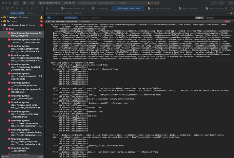Image resolution: width=234 pixels, height=158 pixels.
Task: Open the Test navigator diamond icon
Action: (27, 8)
